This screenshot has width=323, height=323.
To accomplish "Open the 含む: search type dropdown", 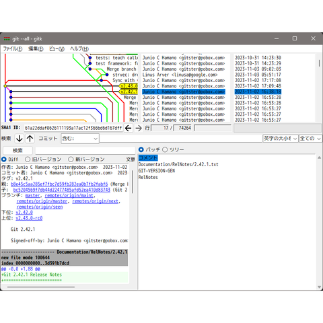I will click(x=80, y=139).
